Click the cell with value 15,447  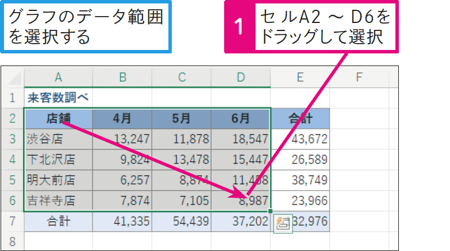coord(241,160)
